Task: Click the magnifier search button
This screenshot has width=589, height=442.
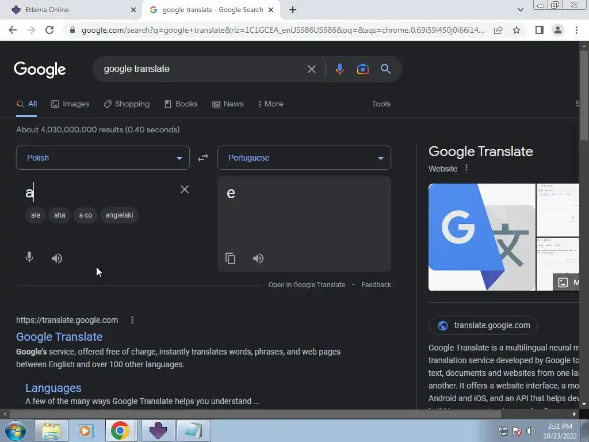Action: point(385,69)
